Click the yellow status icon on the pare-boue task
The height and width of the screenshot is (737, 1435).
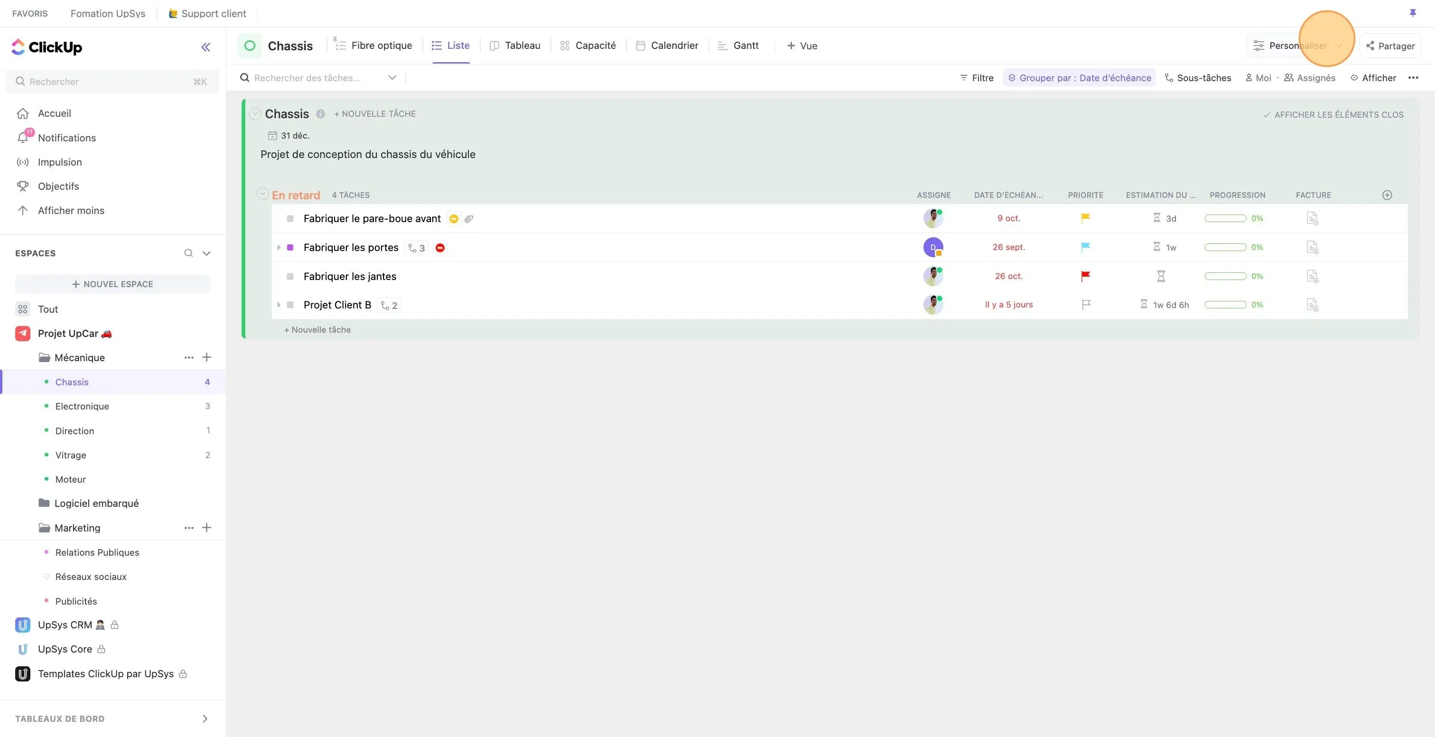pyautogui.click(x=454, y=218)
